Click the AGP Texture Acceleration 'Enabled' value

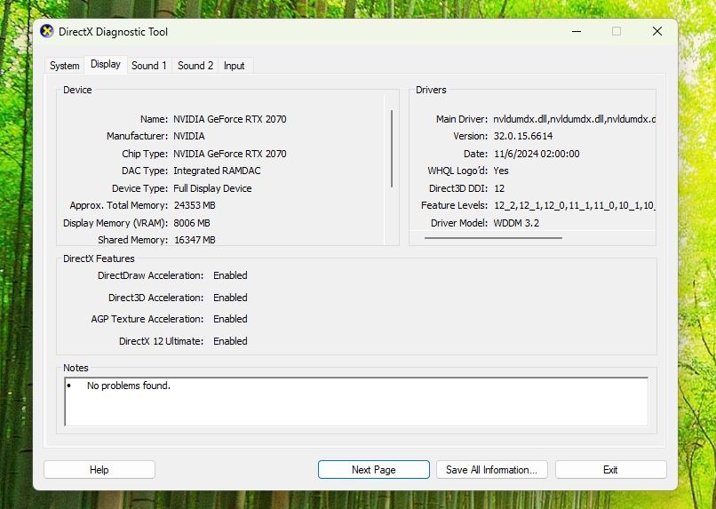[x=230, y=319]
